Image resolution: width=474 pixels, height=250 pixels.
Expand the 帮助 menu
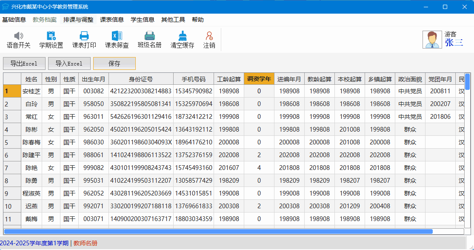[x=197, y=20]
